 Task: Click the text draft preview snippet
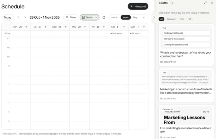click(x=186, y=79)
